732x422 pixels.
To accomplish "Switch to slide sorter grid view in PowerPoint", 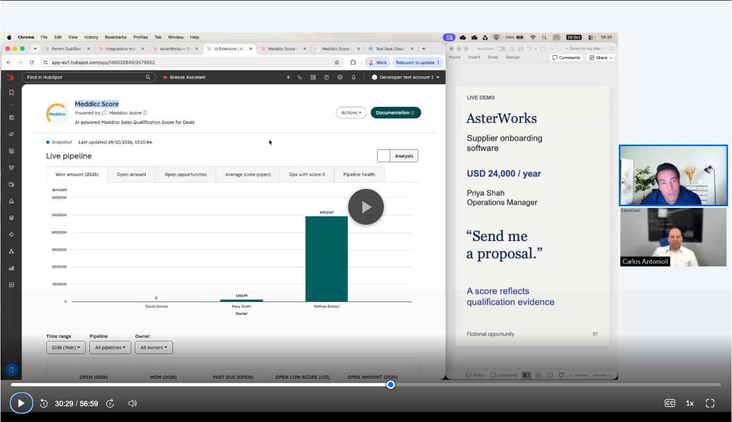I will point(538,375).
